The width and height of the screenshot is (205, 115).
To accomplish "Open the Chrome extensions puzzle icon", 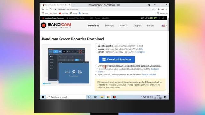I will click(x=158, y=9).
